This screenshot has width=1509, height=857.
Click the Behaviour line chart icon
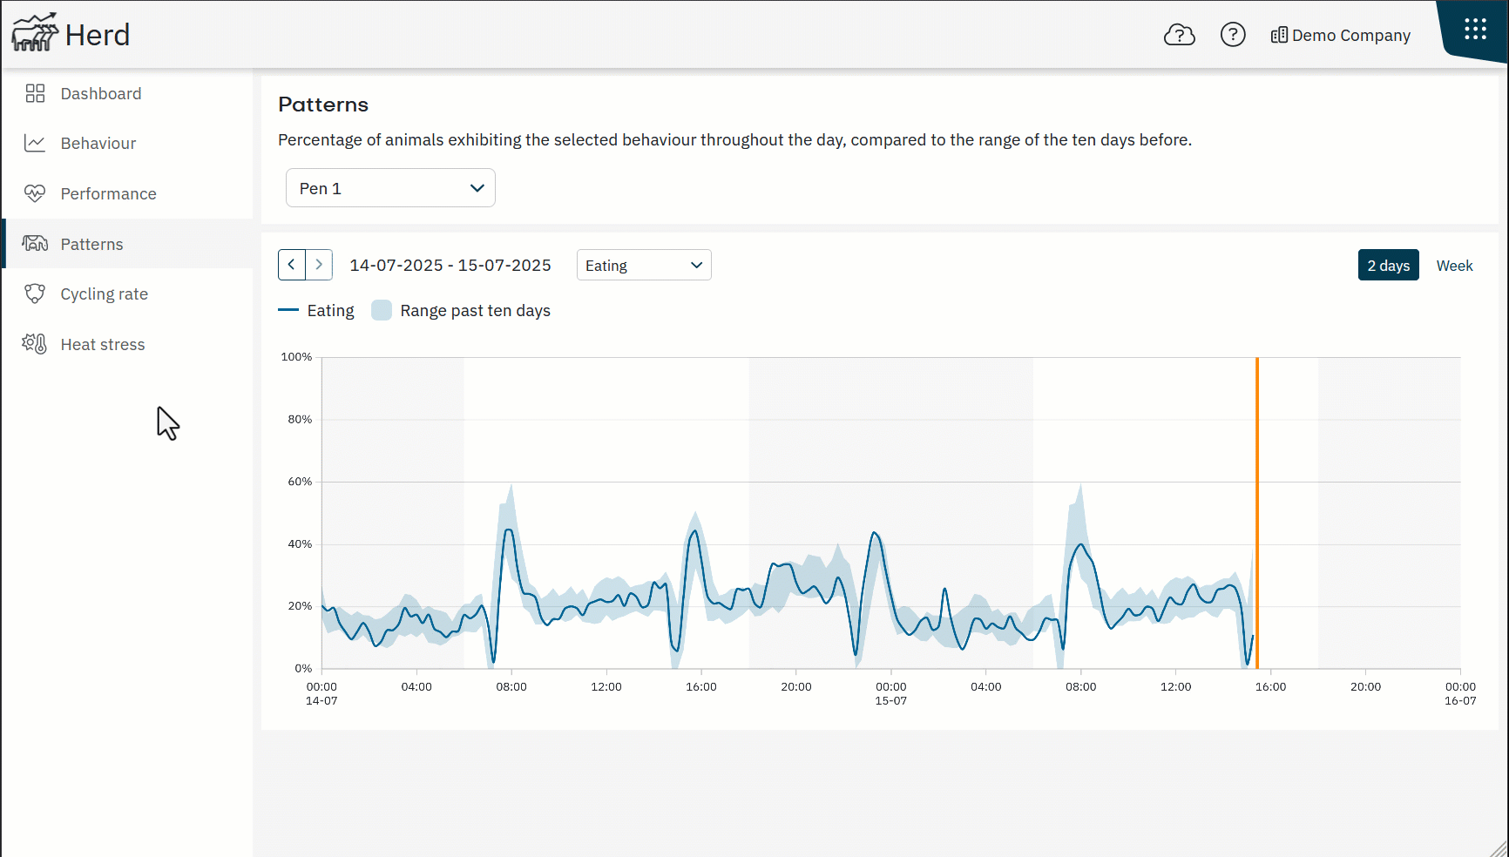point(35,143)
